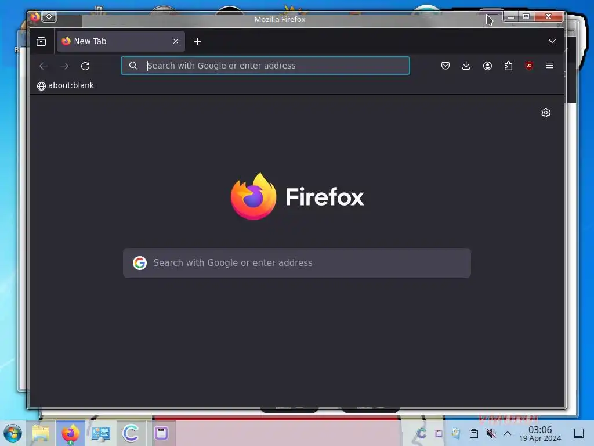Click the small purple window tray icon
This screenshot has width=594, height=446.
coord(439,433)
